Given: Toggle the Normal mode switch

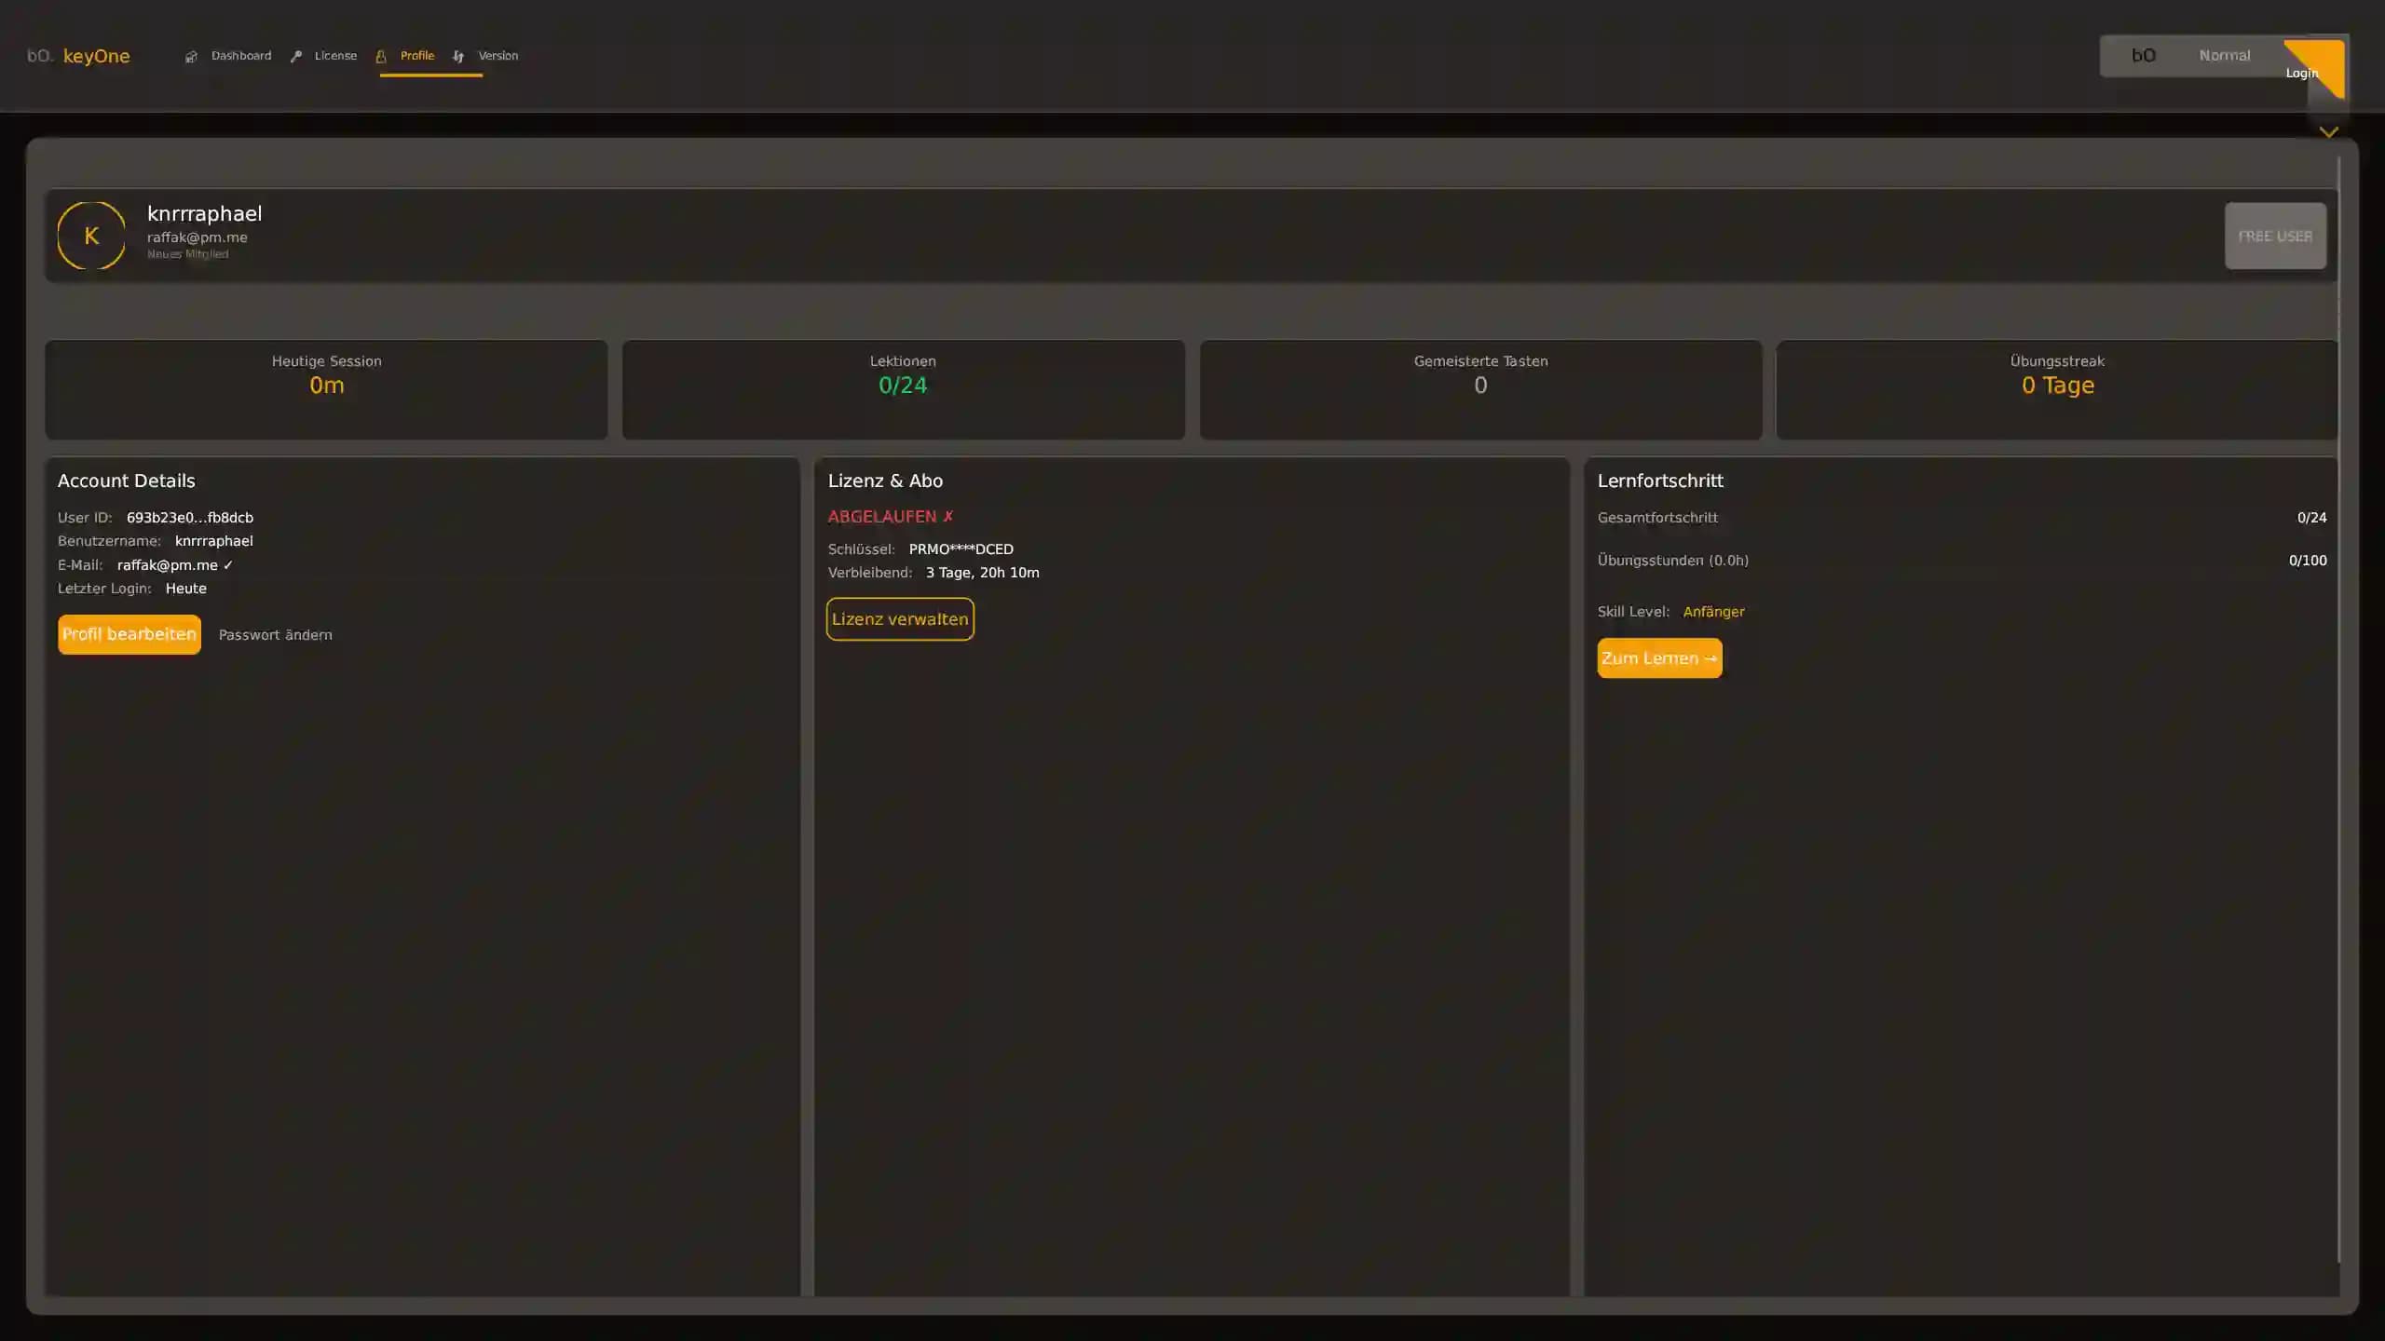Looking at the screenshot, I should [2224, 56].
